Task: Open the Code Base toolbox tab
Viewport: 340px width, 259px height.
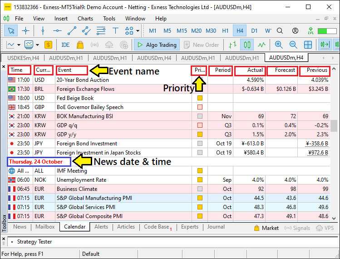Action: pos(158,227)
